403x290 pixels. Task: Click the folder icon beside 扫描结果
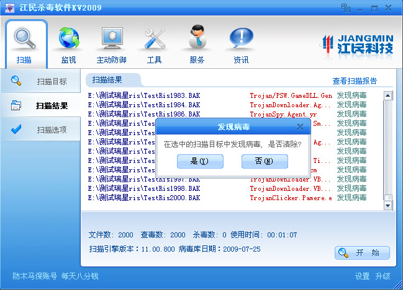coord(16,105)
